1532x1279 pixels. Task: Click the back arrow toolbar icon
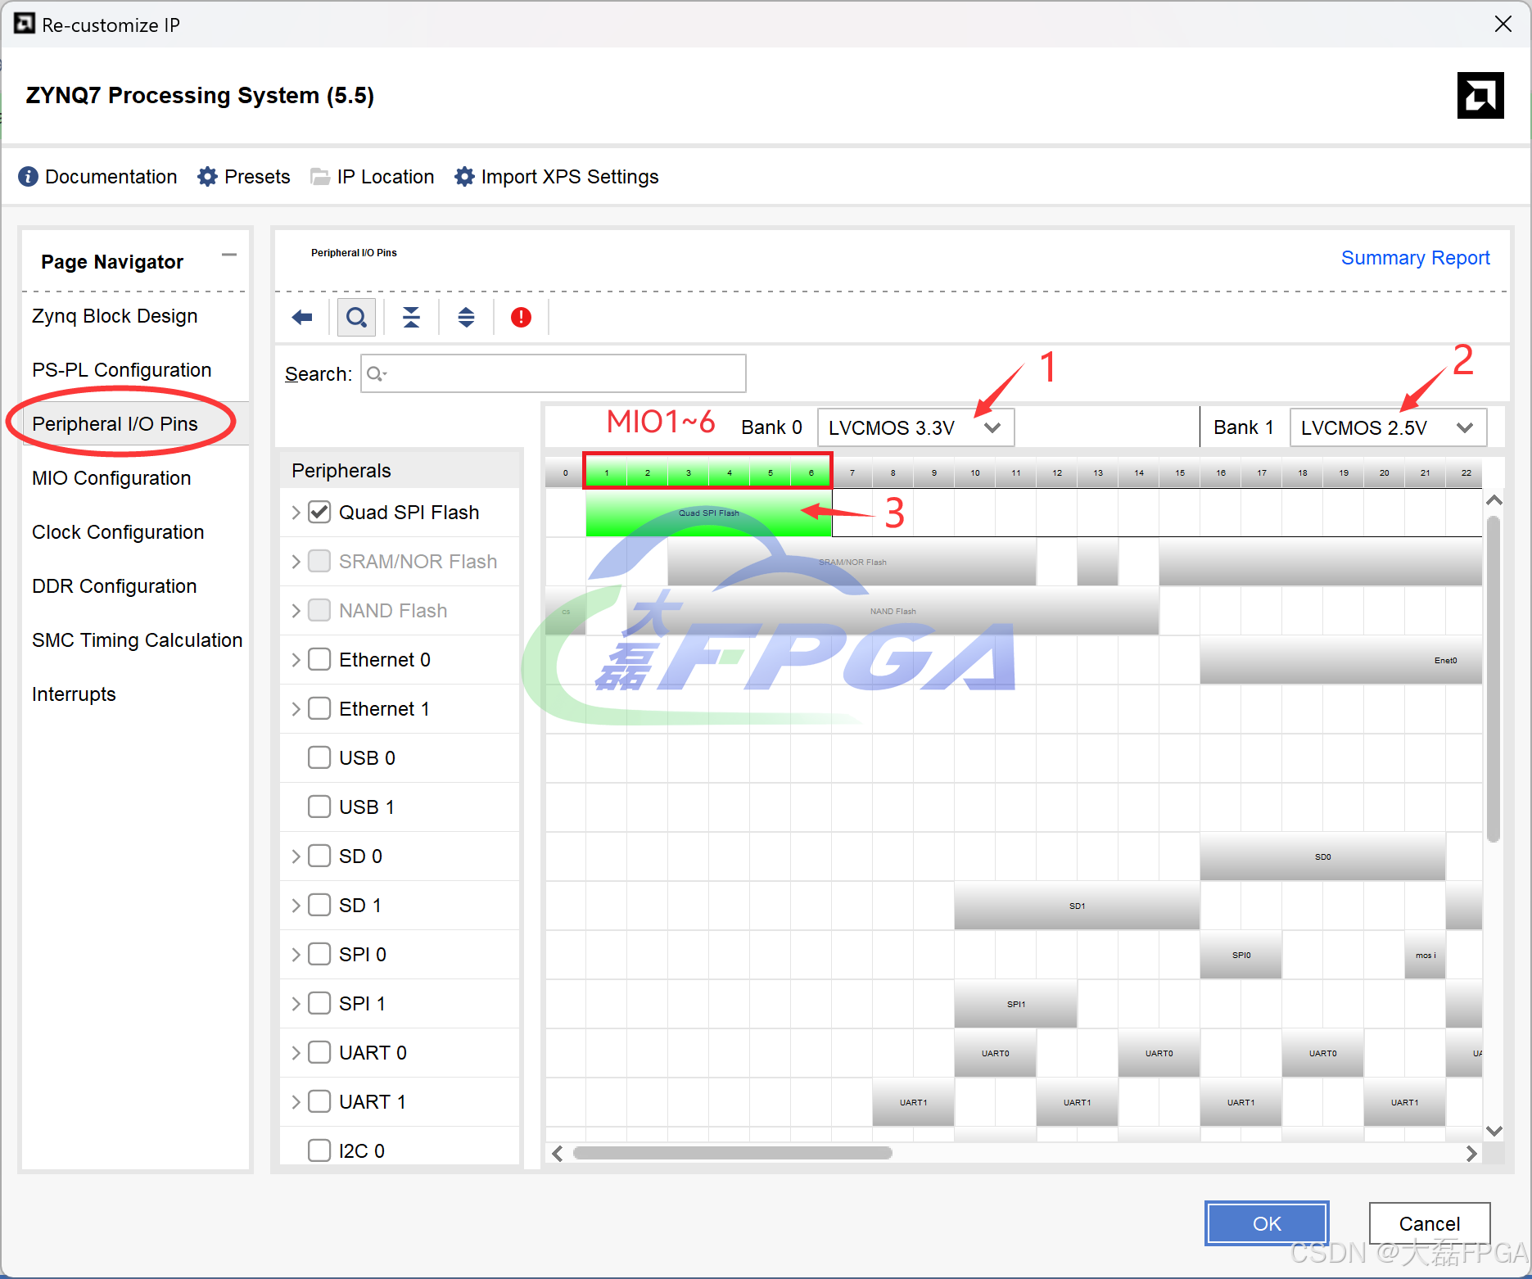pos(302,317)
